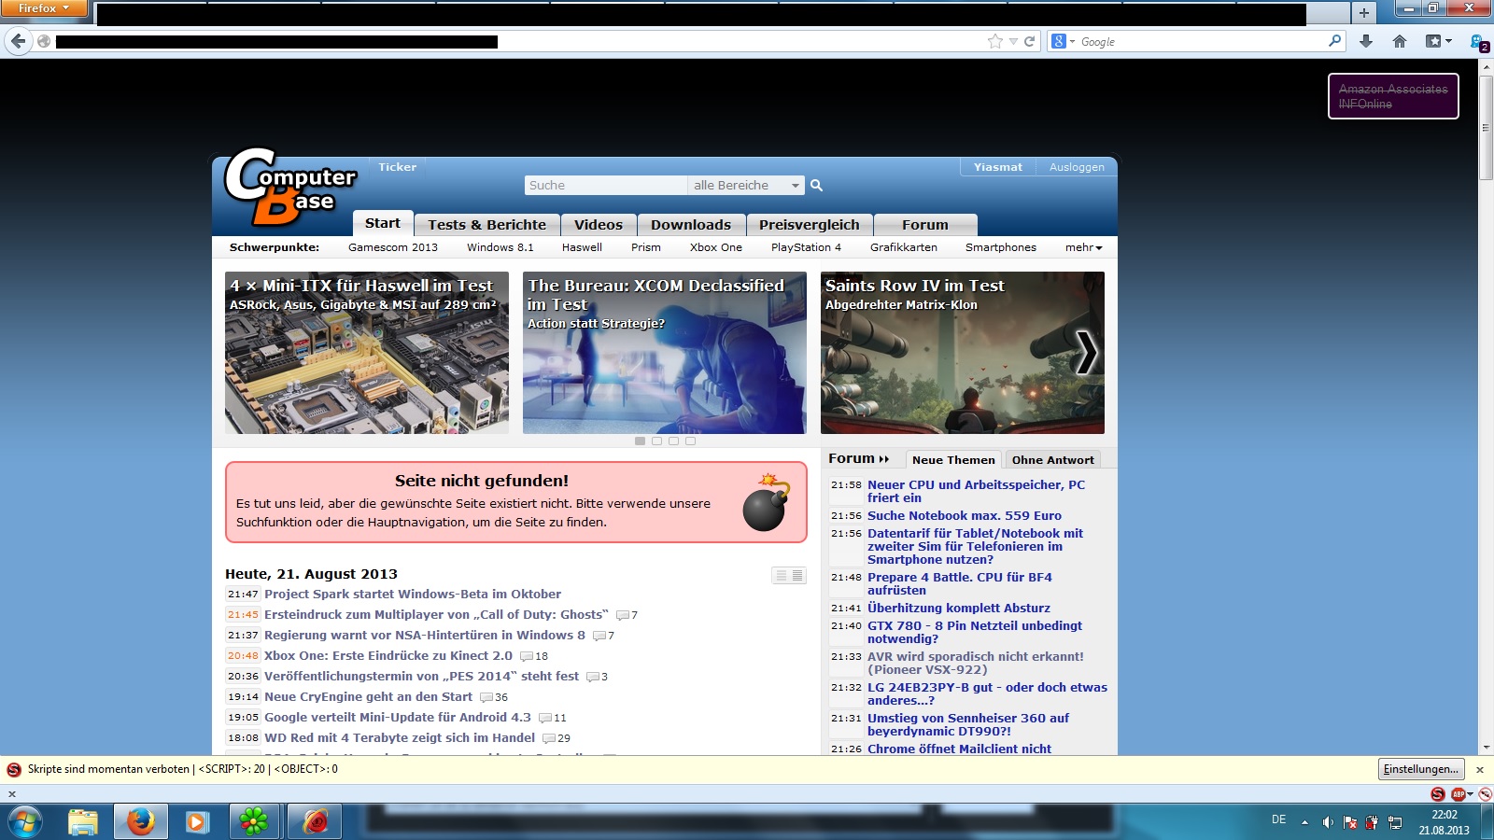Open the media player taskbar icon
Screen dimensions: 1494x840
(x=196, y=821)
